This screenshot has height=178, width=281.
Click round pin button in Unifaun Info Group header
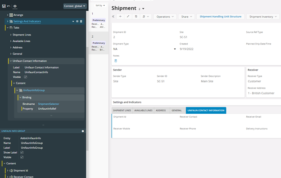pyautogui.click(x=83, y=131)
